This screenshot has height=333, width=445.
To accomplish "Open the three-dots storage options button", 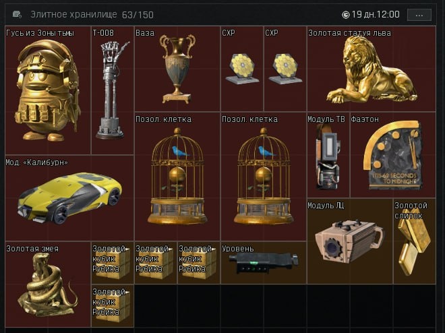I will click(x=419, y=15).
